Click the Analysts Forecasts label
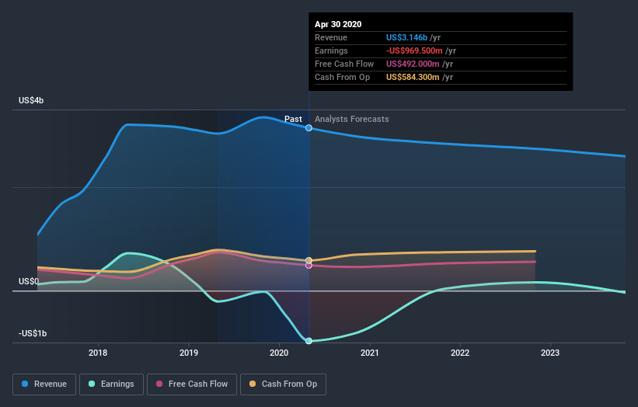The width and height of the screenshot is (638, 407). pyautogui.click(x=351, y=119)
